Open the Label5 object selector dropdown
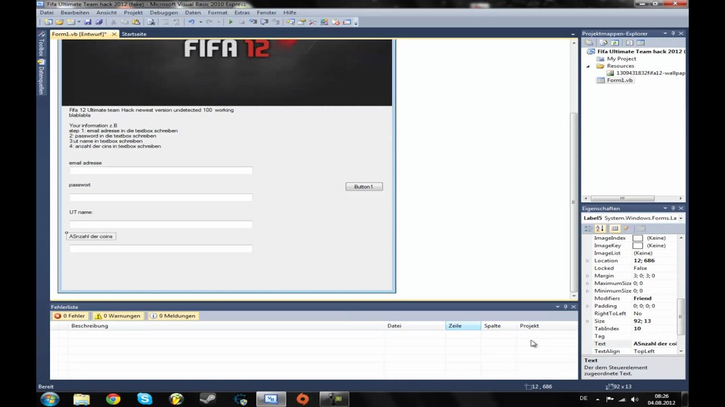725x407 pixels. coord(680,218)
